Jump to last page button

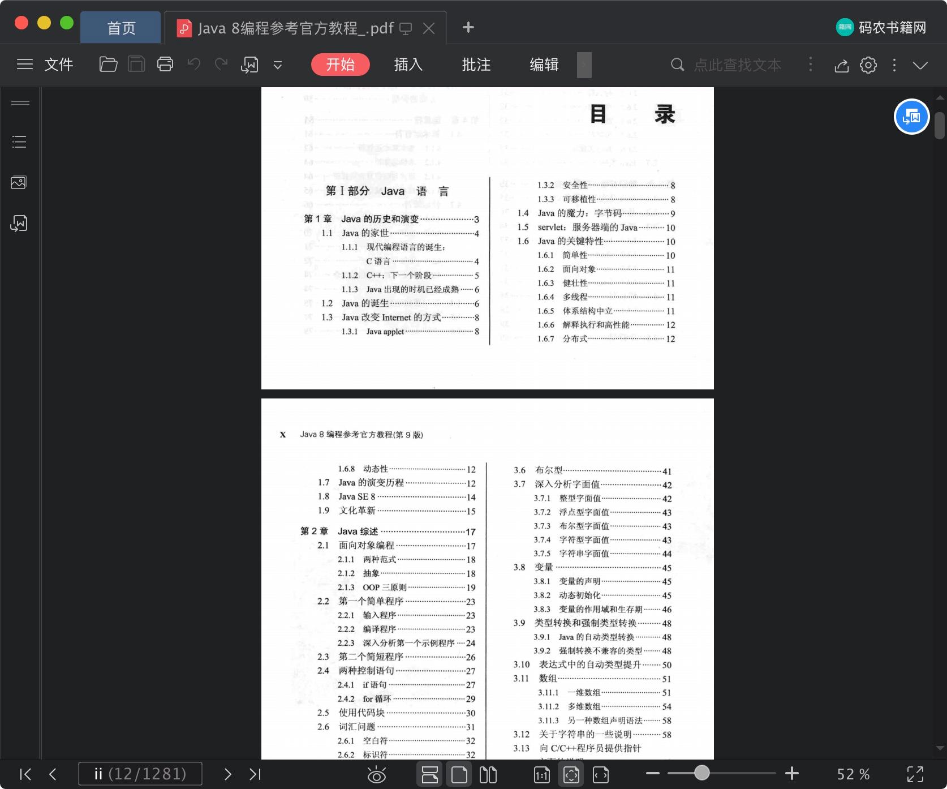pos(255,774)
